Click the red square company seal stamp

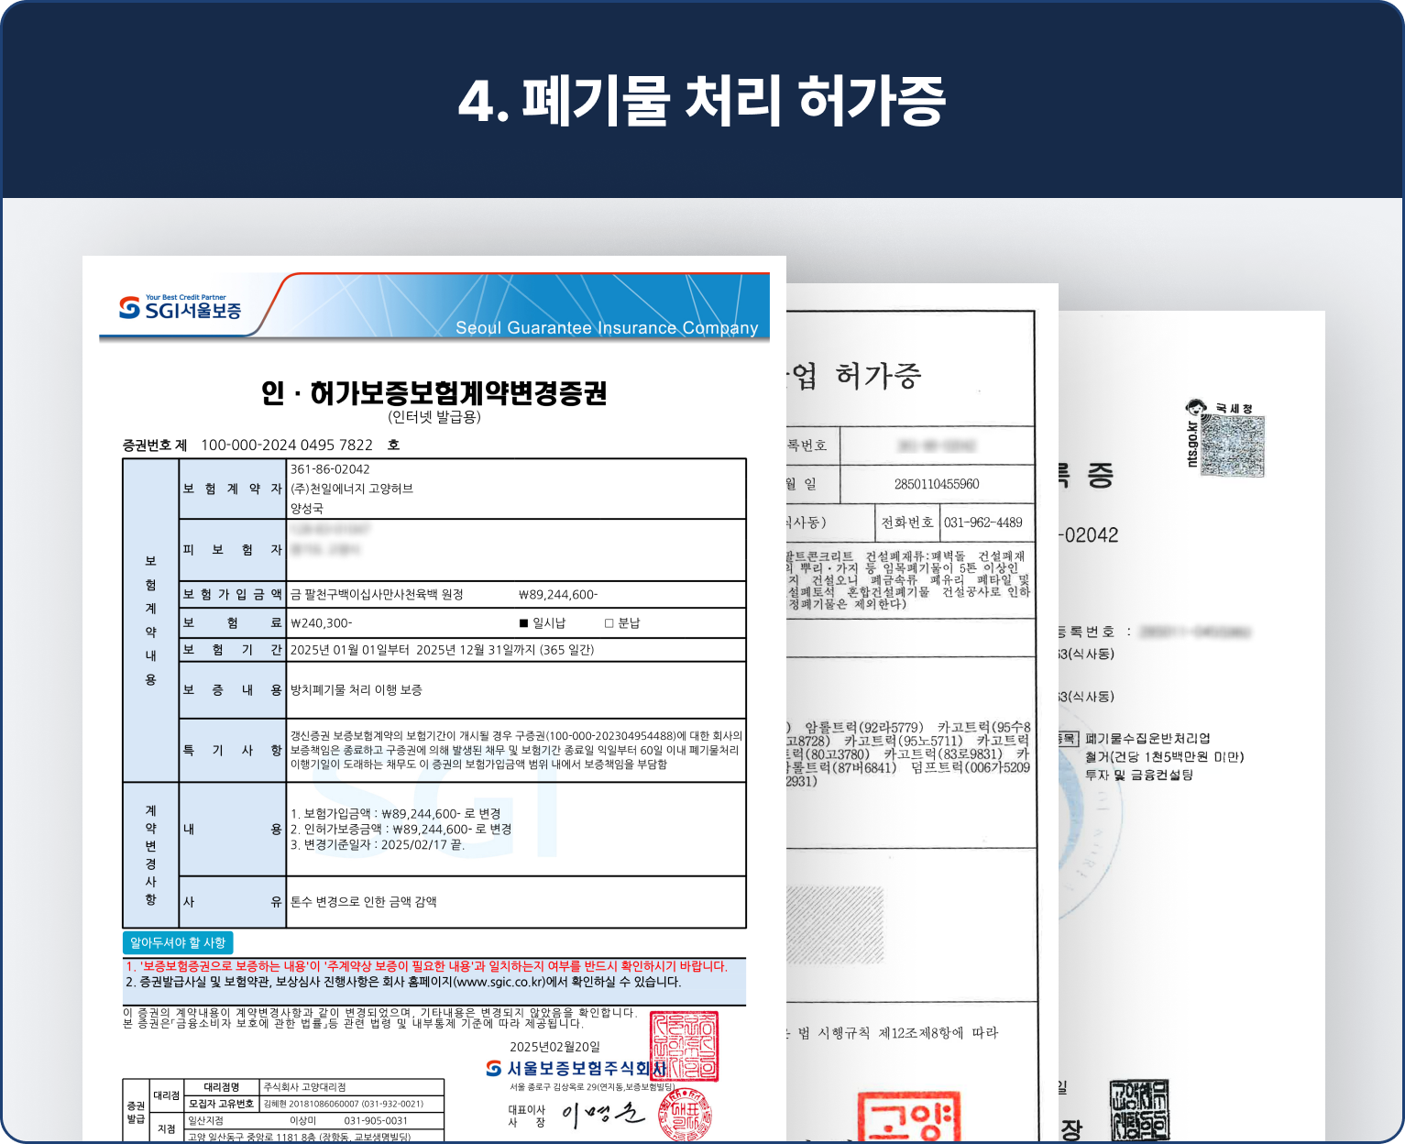click(684, 1047)
